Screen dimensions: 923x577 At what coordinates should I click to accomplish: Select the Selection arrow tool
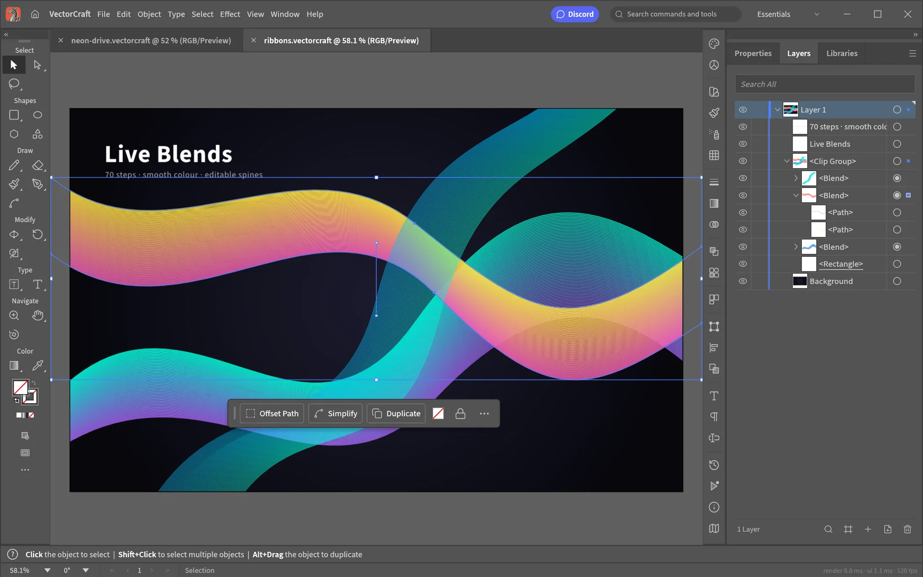pos(14,65)
